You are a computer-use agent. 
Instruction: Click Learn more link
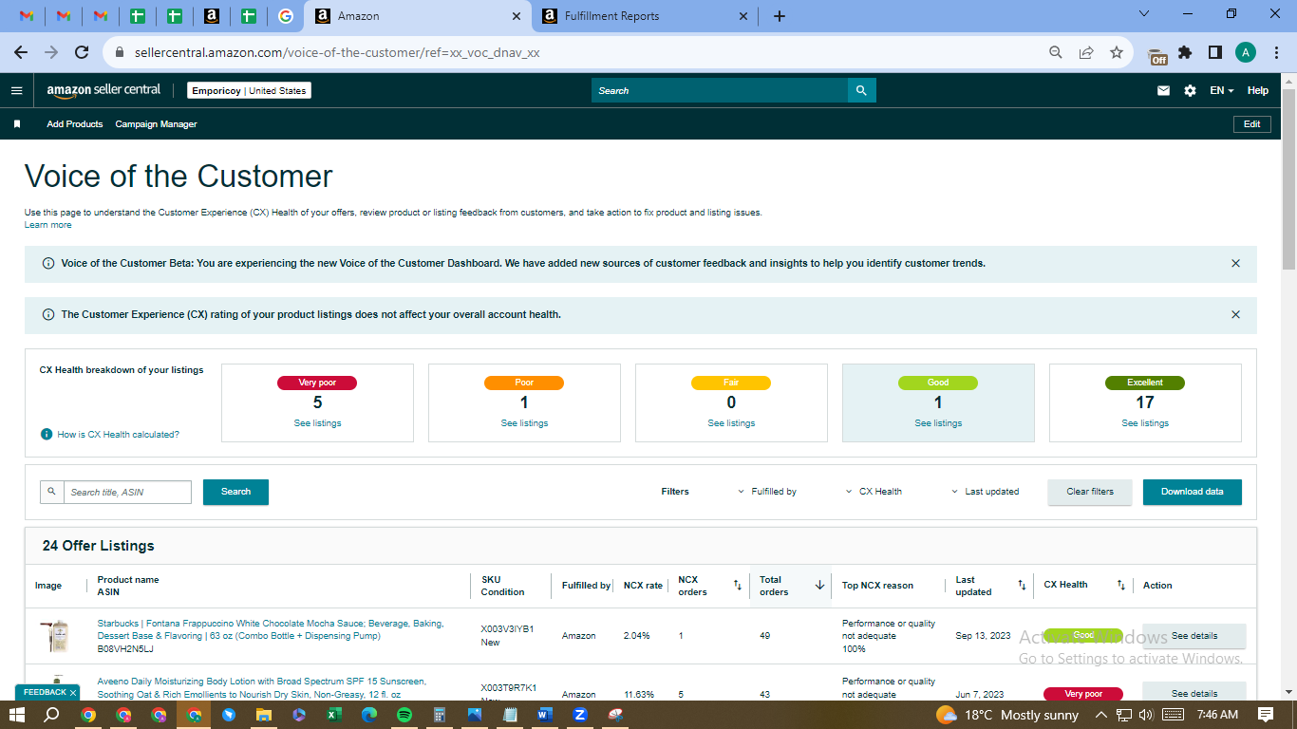pyautogui.click(x=47, y=225)
